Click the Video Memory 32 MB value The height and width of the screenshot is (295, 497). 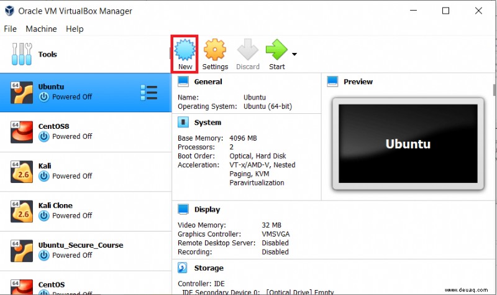tap(271, 225)
